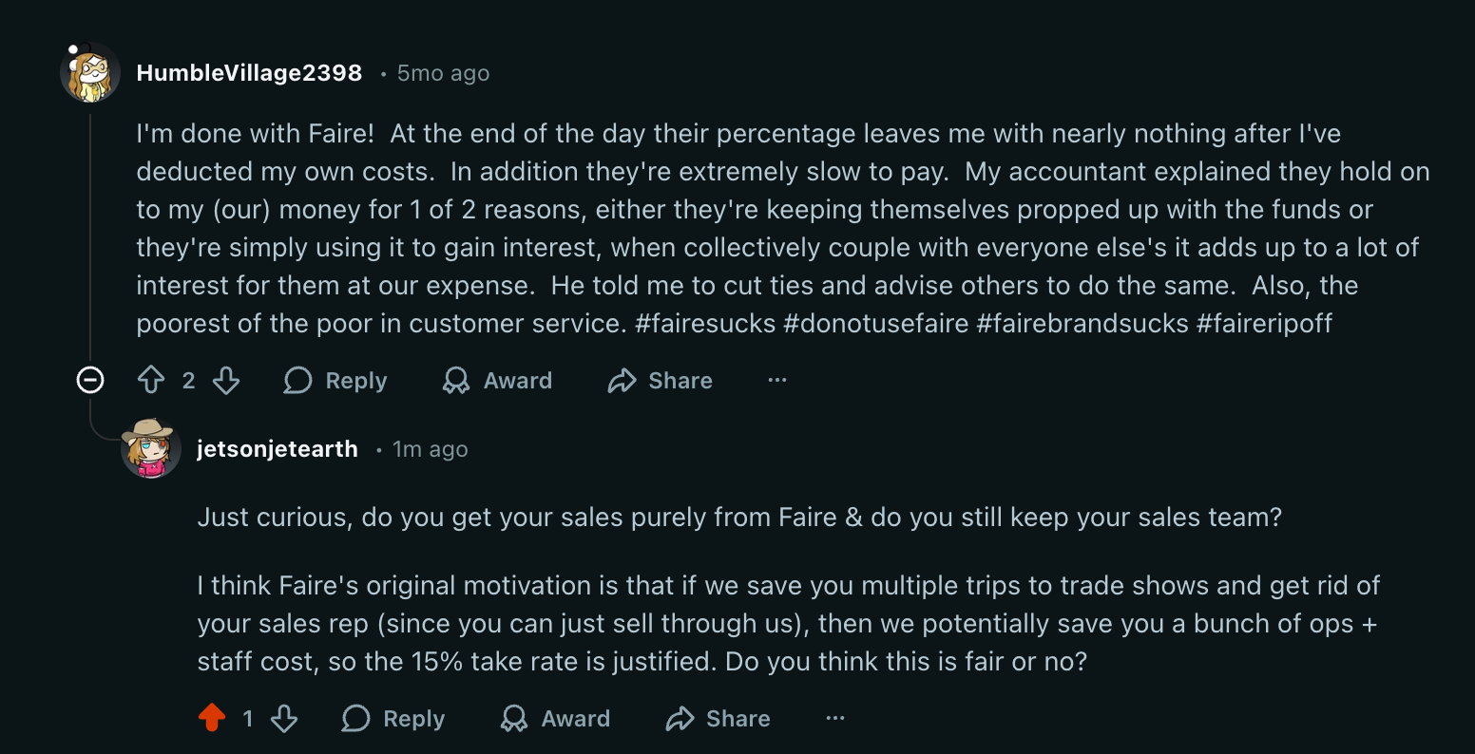Share jetsonjetearth's reply
The height and width of the screenshot is (754, 1475).
(x=718, y=719)
